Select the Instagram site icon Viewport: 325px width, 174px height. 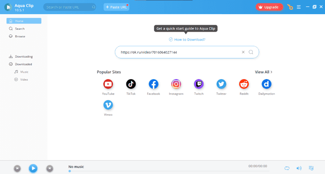click(176, 84)
